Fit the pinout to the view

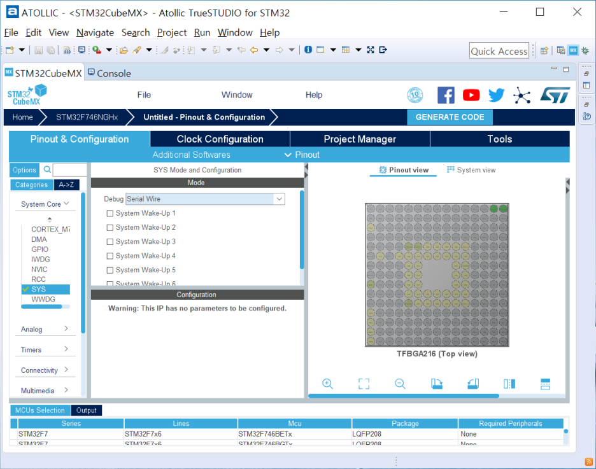364,384
